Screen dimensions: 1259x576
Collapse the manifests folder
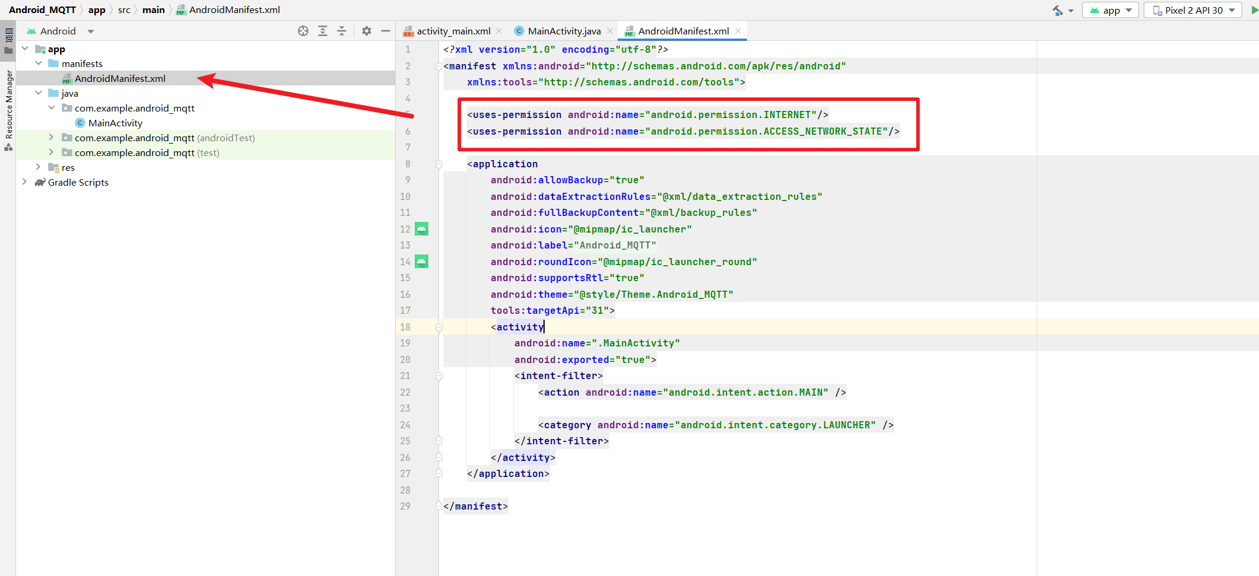coord(39,63)
